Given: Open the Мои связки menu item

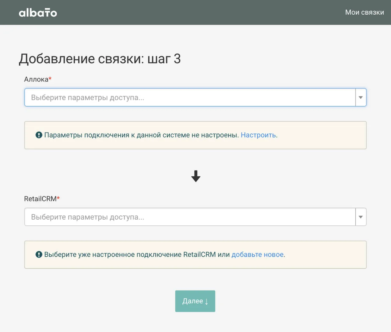Looking at the screenshot, I should point(364,12).
